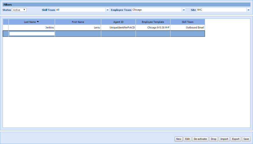Click the Employee Template column header
Screen dimensions: 253x144
pyautogui.click(x=153, y=22)
